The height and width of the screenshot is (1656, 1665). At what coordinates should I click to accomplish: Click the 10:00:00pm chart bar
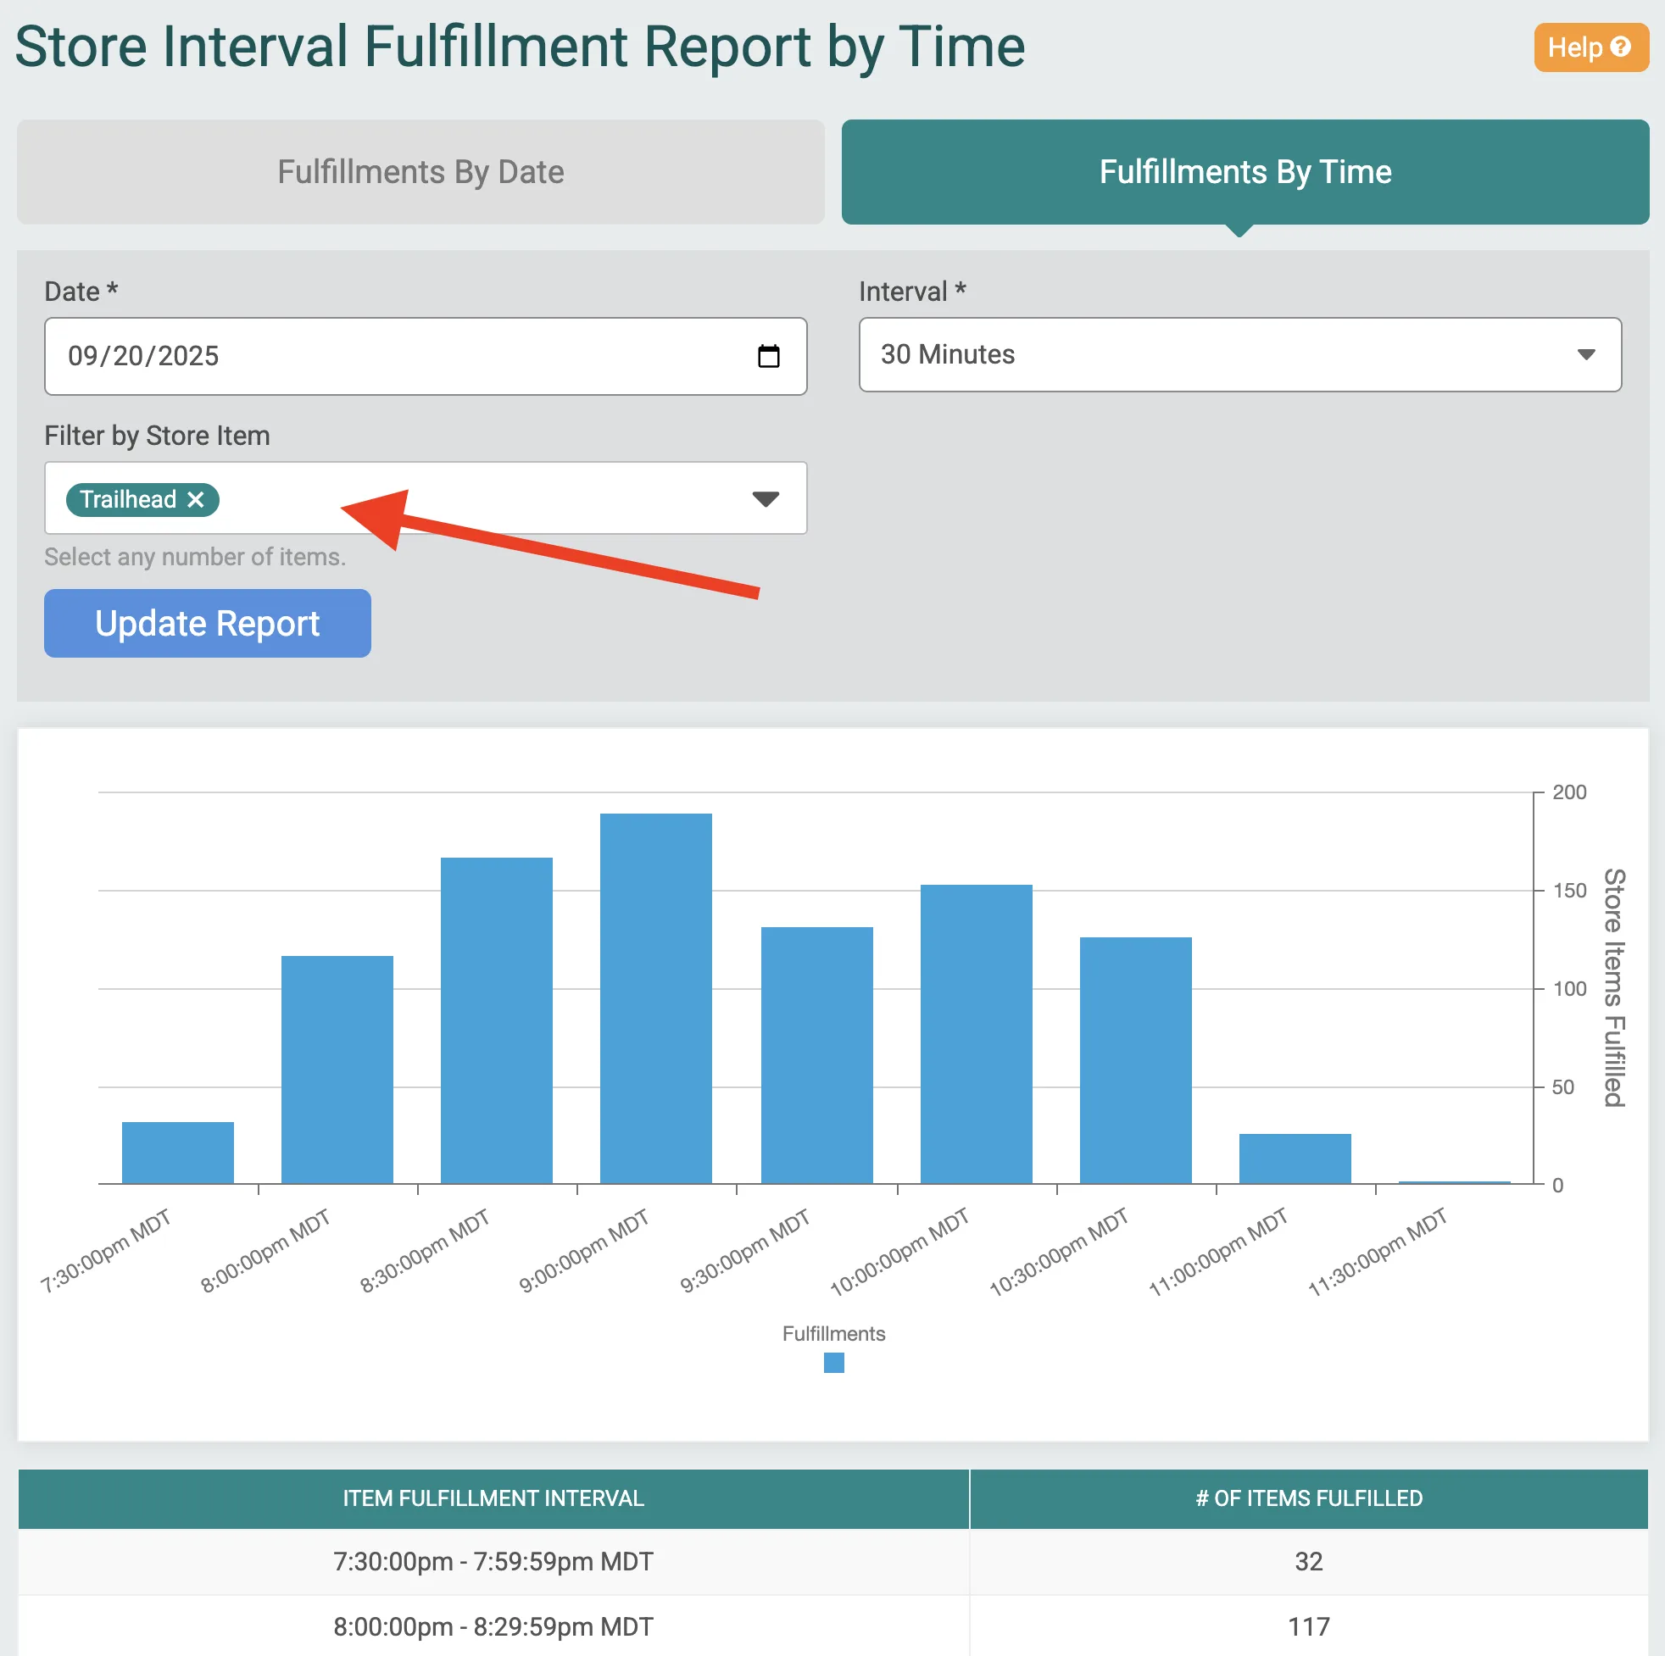pos(976,1034)
